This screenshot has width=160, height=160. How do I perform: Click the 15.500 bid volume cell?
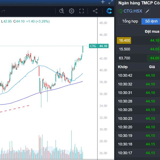[x=125, y=49]
